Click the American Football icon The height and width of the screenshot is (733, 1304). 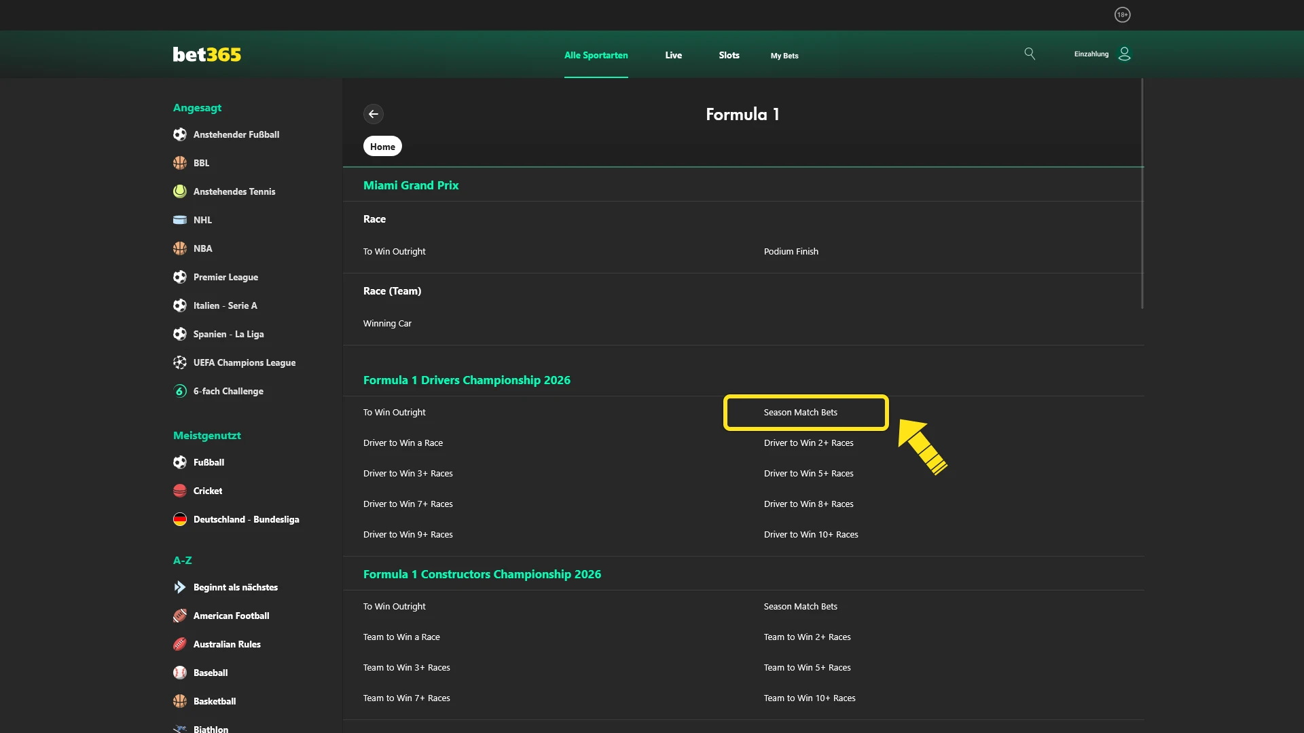(179, 616)
